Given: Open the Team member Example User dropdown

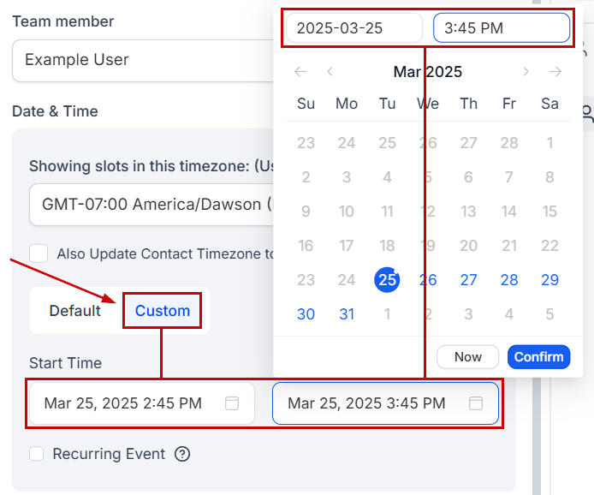Looking at the screenshot, I should (x=143, y=60).
